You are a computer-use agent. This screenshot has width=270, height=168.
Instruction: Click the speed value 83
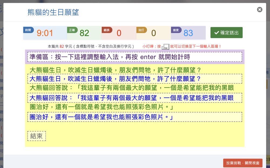pyautogui.click(x=188, y=33)
